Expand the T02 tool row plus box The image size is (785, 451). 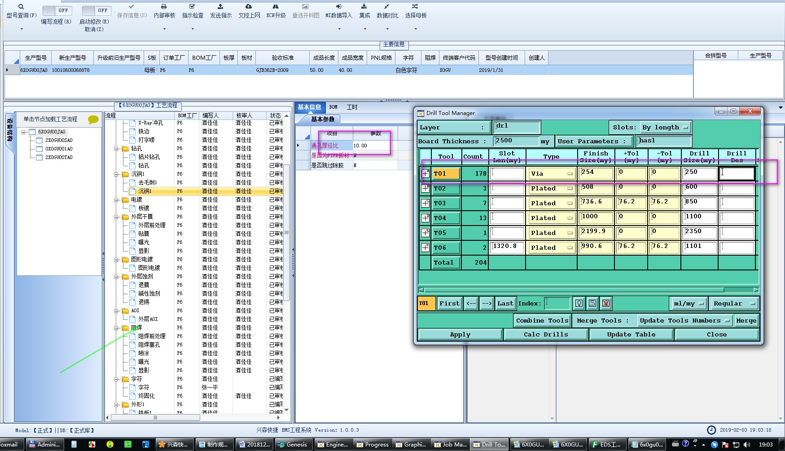tap(425, 188)
